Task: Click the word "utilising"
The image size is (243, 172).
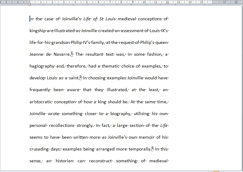Action: [141, 114]
